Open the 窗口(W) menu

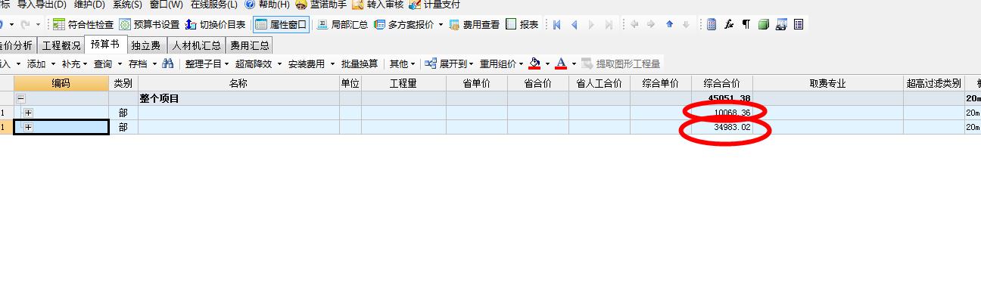pyautogui.click(x=167, y=5)
